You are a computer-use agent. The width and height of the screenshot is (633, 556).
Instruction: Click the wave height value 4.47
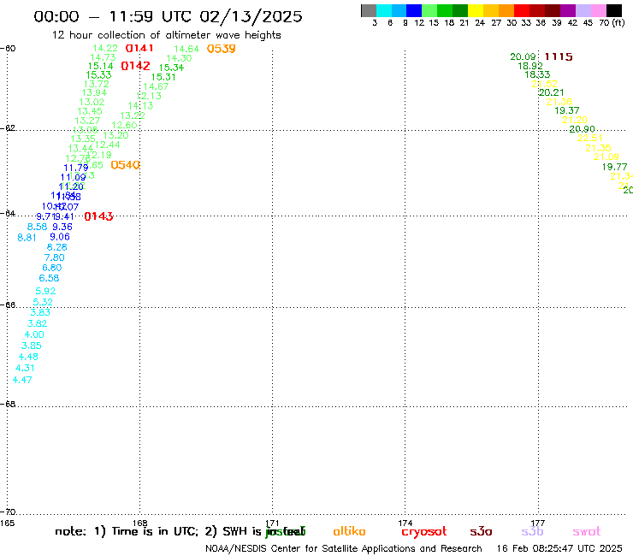22,380
